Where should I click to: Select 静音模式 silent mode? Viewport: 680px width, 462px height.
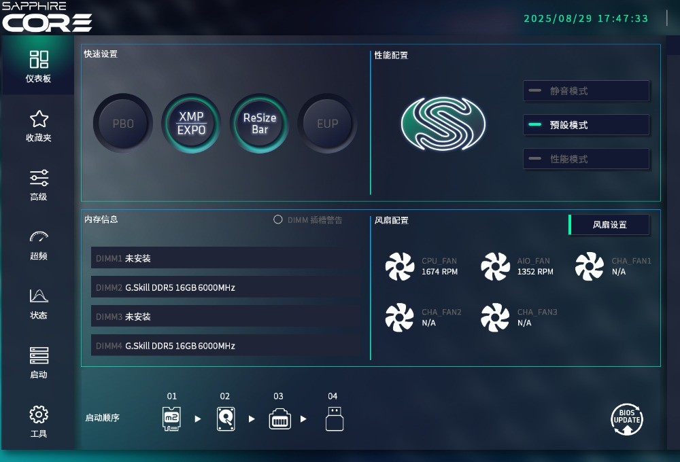coord(586,91)
